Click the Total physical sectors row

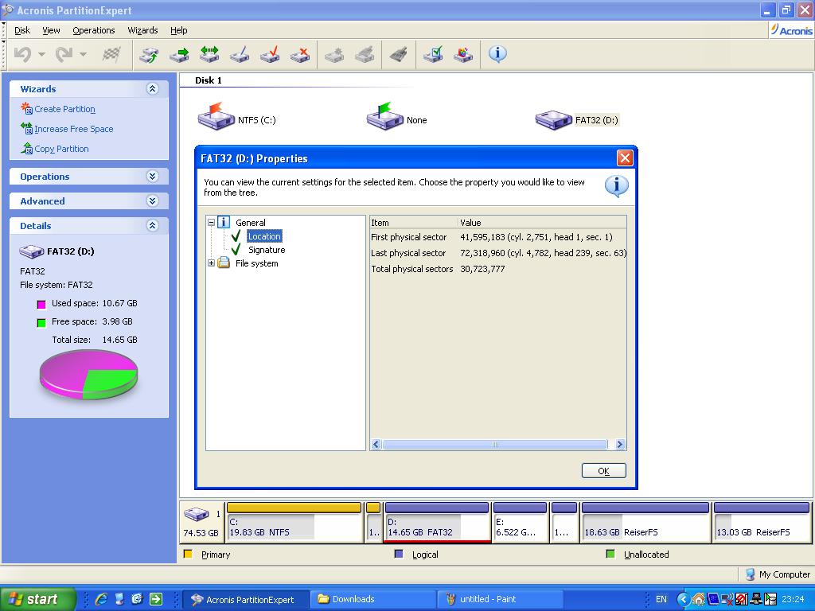pyautogui.click(x=498, y=269)
